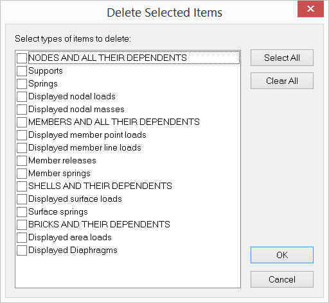This screenshot has height=303, width=329.
Task: Check Displayed area loads option
Action: click(22, 238)
